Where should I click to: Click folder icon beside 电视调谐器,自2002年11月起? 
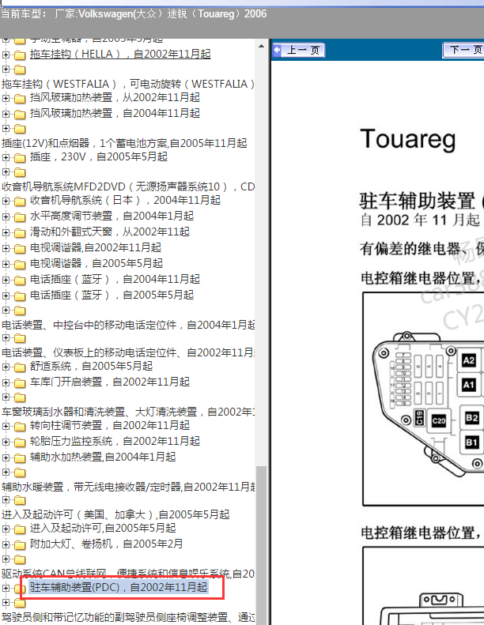point(20,249)
